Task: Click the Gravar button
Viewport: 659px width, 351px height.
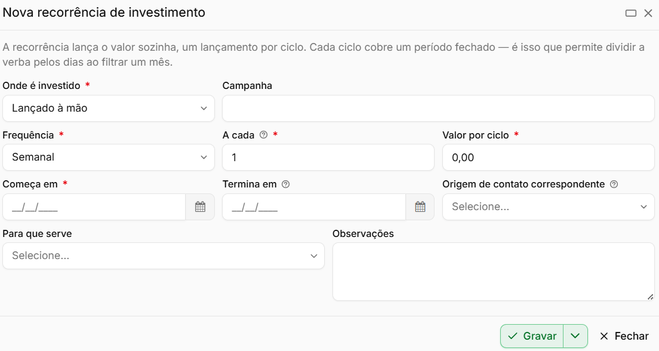Action: coord(532,336)
